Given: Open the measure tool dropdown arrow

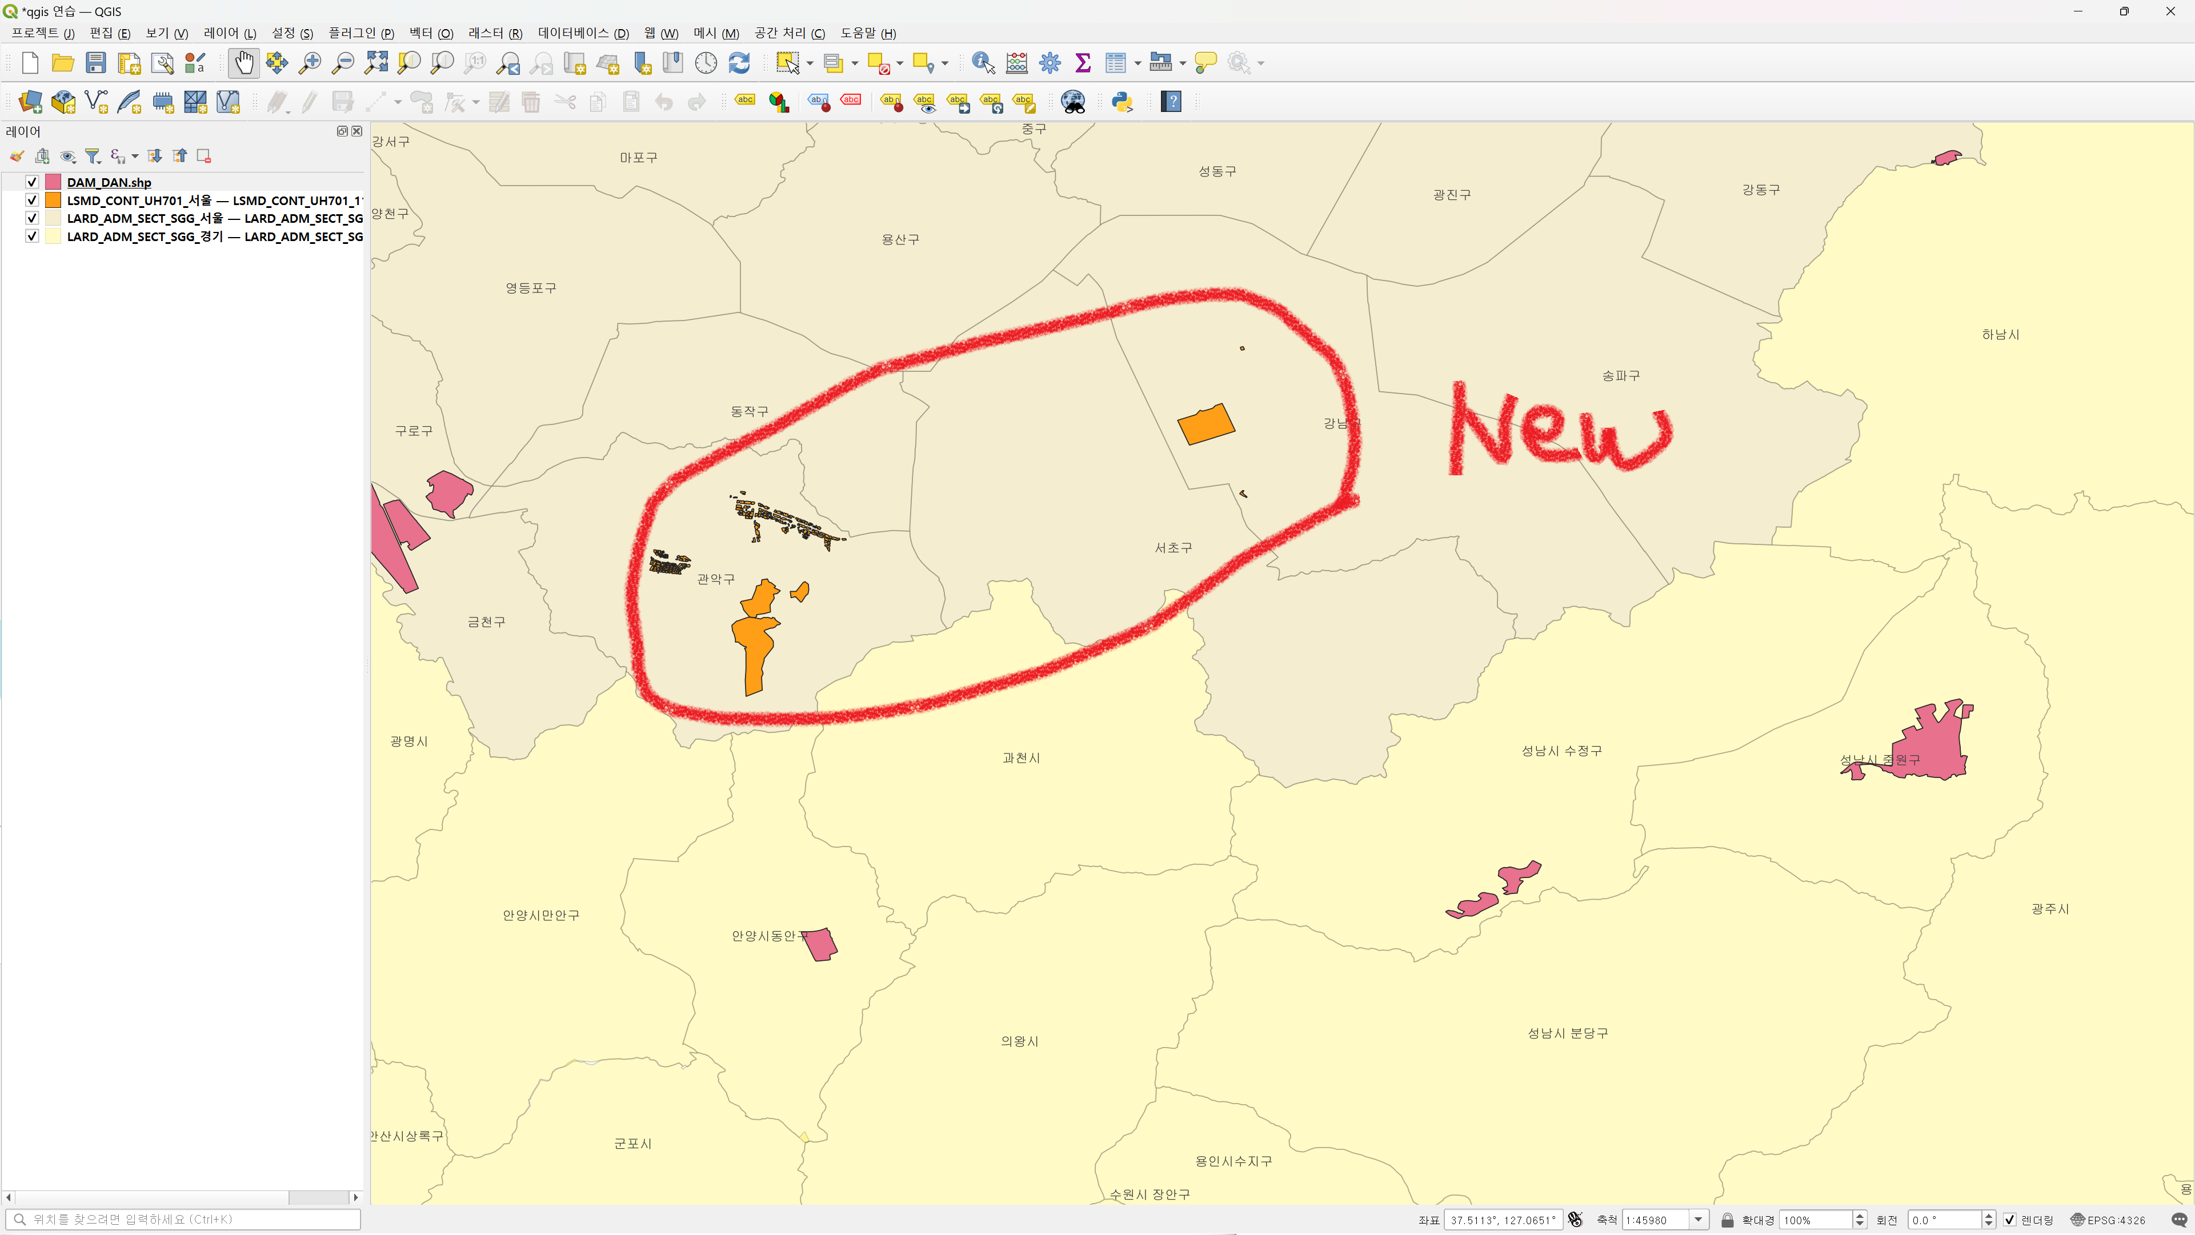Looking at the screenshot, I should [x=1182, y=63].
